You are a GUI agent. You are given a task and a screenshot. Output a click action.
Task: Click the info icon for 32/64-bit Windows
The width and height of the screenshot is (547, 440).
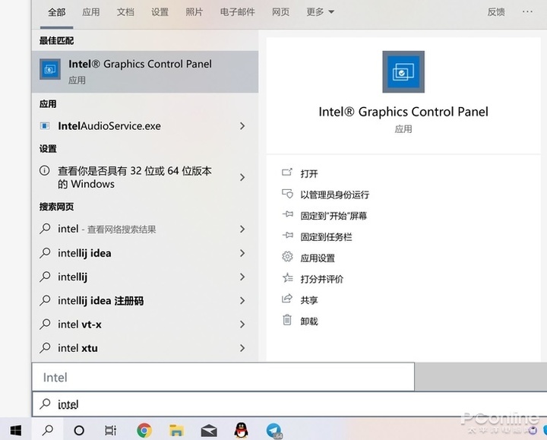click(44, 171)
